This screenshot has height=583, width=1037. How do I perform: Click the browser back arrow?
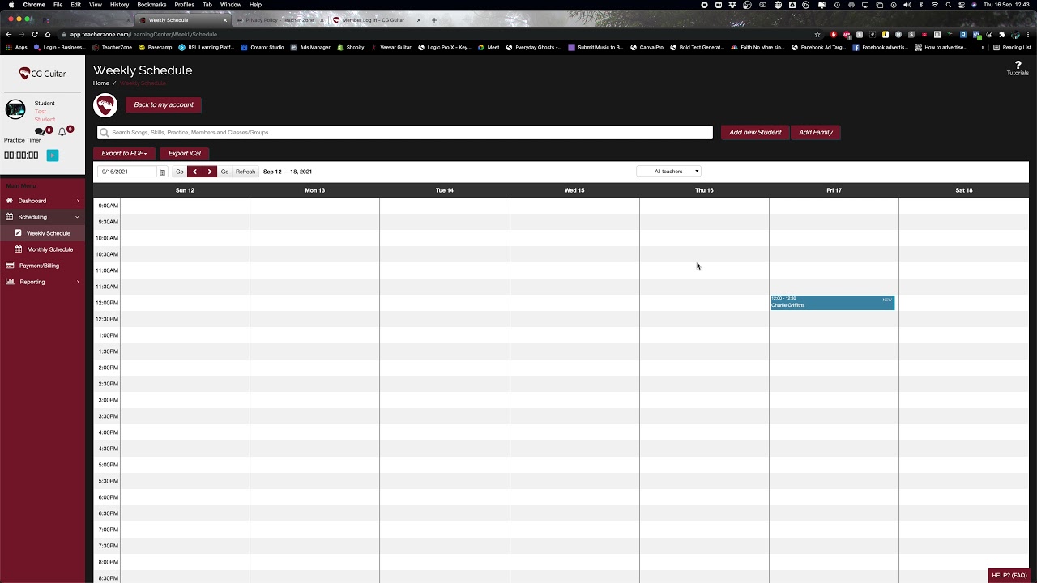(9, 35)
